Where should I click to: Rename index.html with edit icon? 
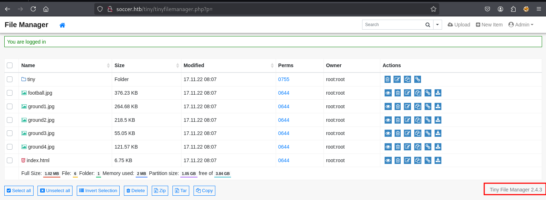407,160
